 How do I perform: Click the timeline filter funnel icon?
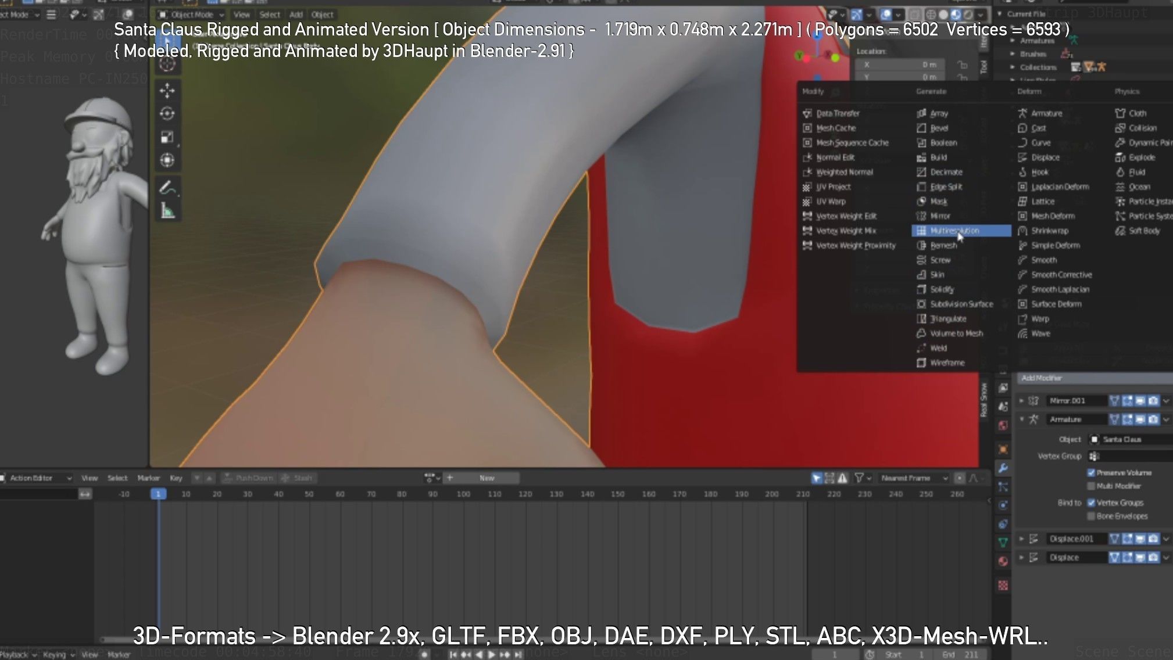pyautogui.click(x=859, y=478)
